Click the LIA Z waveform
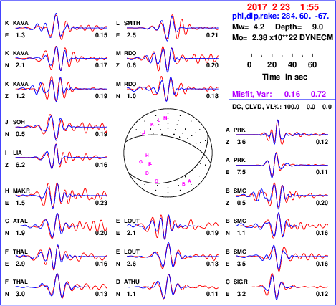Image resolution: width=336 pixels, height=306 pixels. pos(62,157)
